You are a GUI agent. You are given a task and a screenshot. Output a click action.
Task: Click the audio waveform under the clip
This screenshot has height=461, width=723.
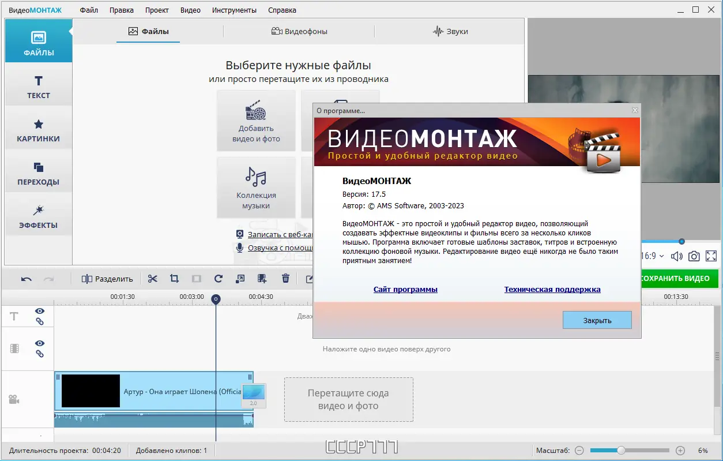tap(154, 419)
